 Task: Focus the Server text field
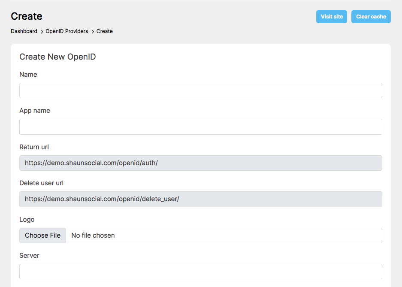coord(201,272)
